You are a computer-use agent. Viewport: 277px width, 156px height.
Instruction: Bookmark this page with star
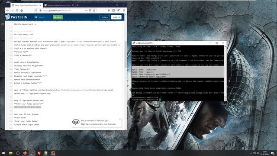94,10
